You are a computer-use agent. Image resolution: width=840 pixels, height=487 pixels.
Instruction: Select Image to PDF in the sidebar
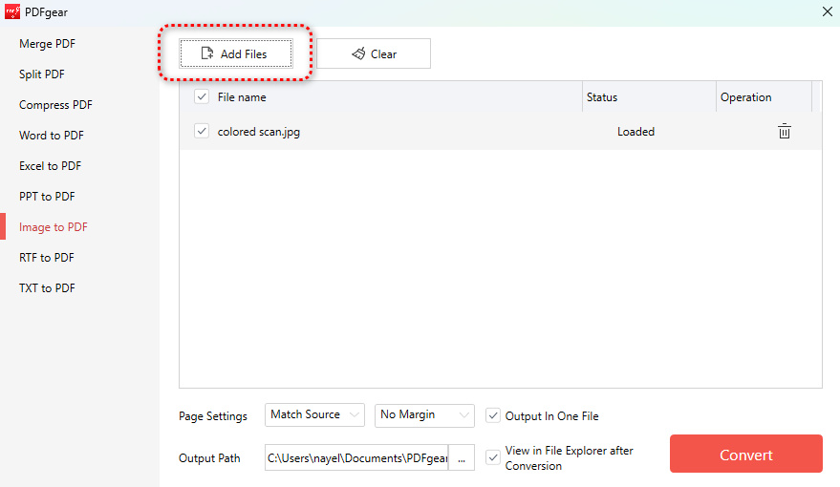click(53, 227)
